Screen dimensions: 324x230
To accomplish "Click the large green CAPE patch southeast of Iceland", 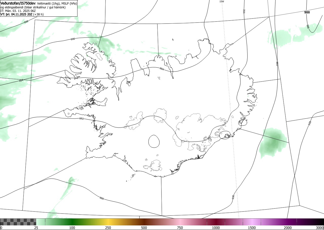I will point(273,143).
